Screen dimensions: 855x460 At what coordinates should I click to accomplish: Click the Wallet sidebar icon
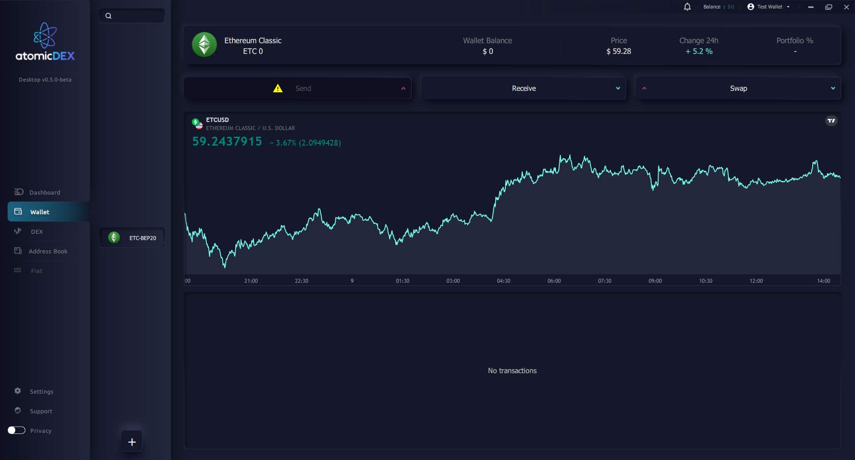18,212
